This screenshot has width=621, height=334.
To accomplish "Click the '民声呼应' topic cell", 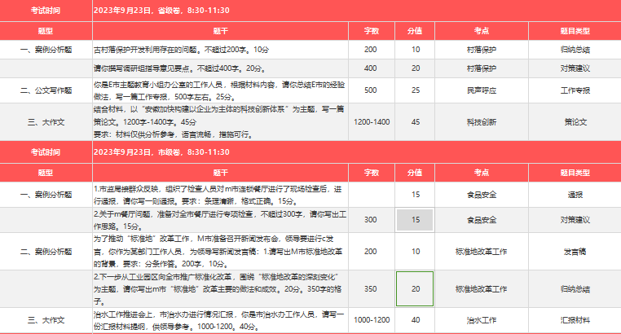I will tap(481, 90).
